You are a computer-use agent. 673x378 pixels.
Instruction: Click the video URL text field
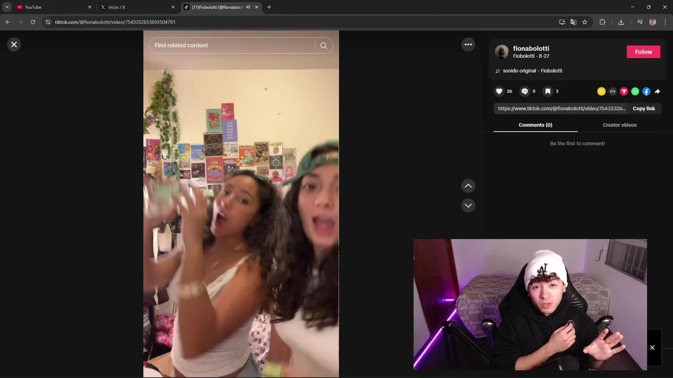point(562,109)
